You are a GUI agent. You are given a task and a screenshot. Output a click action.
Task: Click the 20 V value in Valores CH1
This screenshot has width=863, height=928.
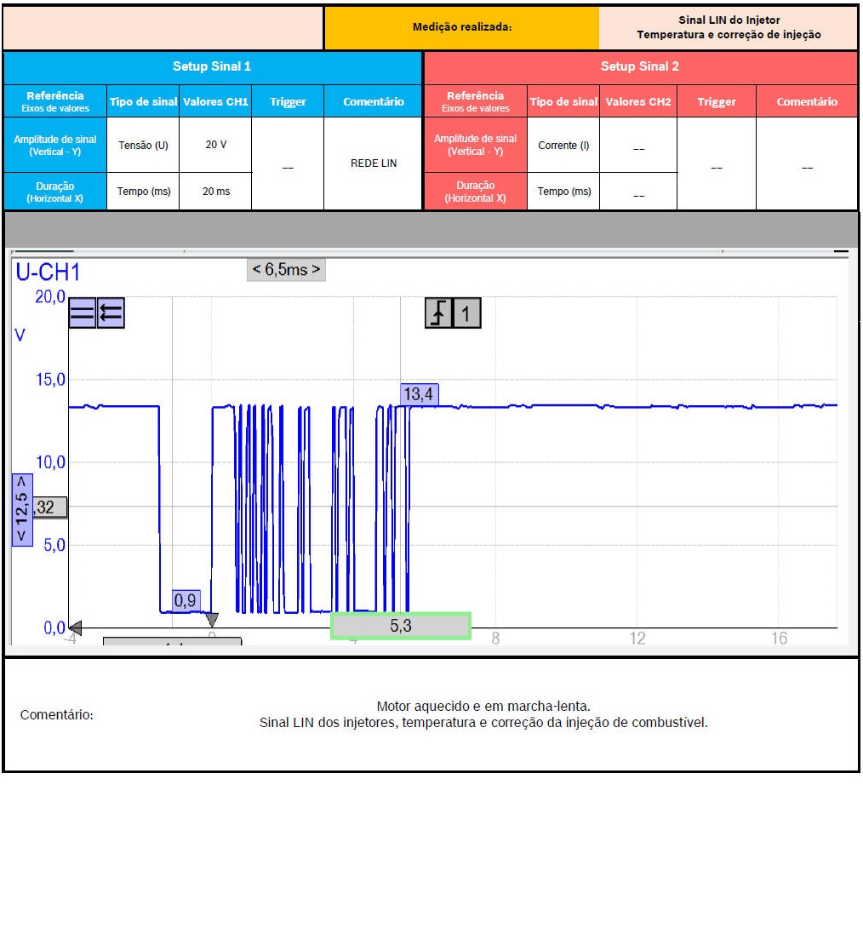point(216,145)
